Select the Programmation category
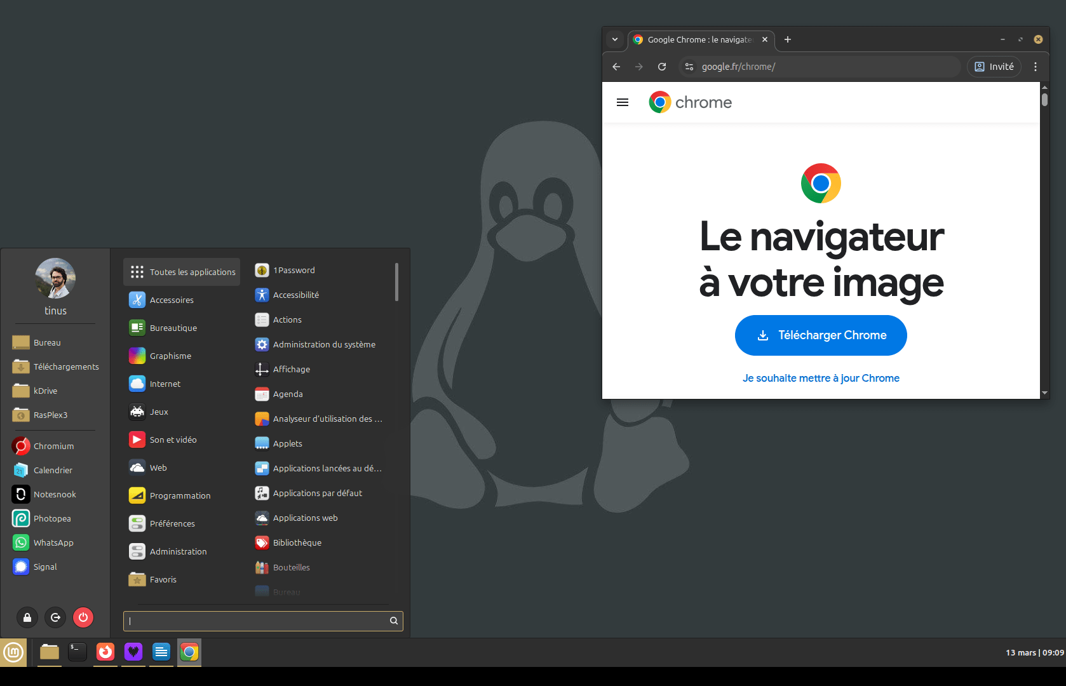The width and height of the screenshot is (1066, 686). tap(180, 495)
